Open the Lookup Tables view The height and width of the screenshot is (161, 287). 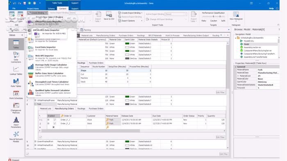tap(16, 71)
